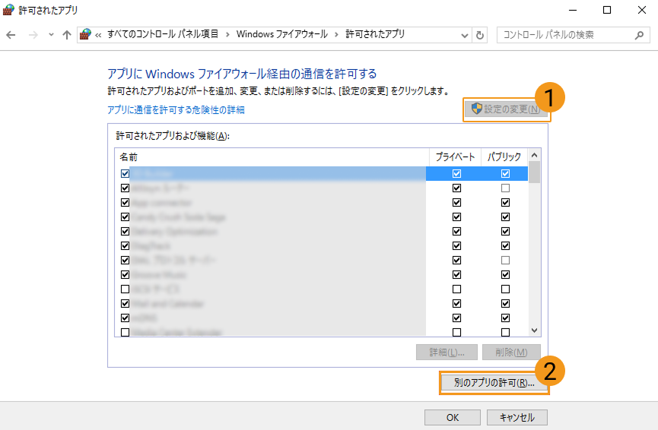Expand chevron after Windows ファイアウォール breadcrumb

pyautogui.click(x=336, y=35)
